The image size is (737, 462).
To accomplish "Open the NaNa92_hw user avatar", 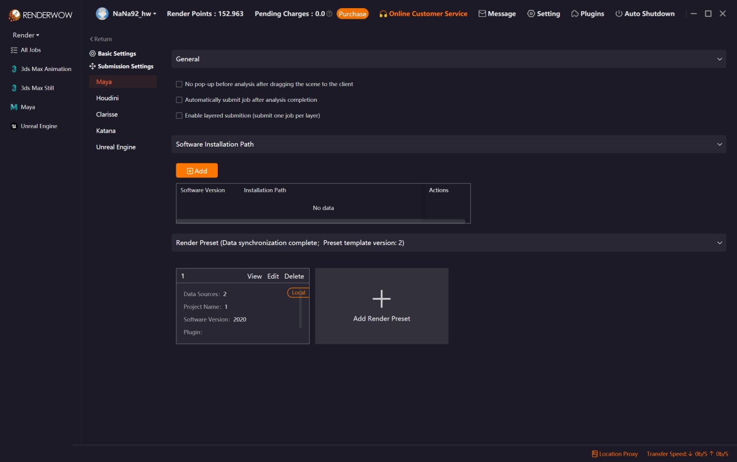I will tap(102, 13).
